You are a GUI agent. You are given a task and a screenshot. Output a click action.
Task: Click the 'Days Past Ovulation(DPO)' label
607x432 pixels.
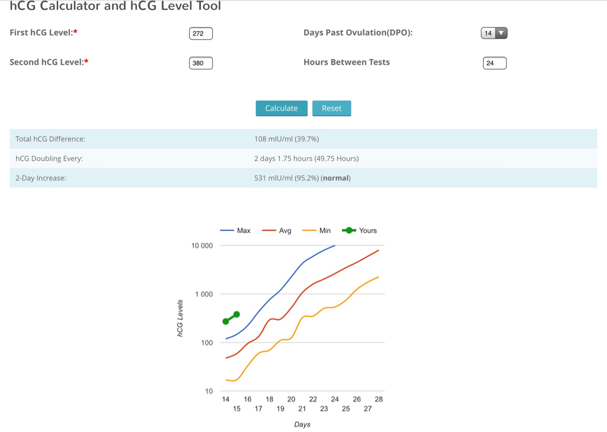(x=357, y=33)
